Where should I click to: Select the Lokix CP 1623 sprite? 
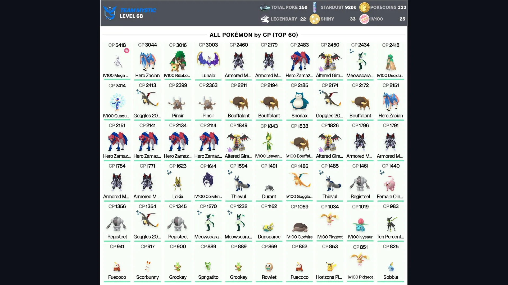tap(178, 184)
